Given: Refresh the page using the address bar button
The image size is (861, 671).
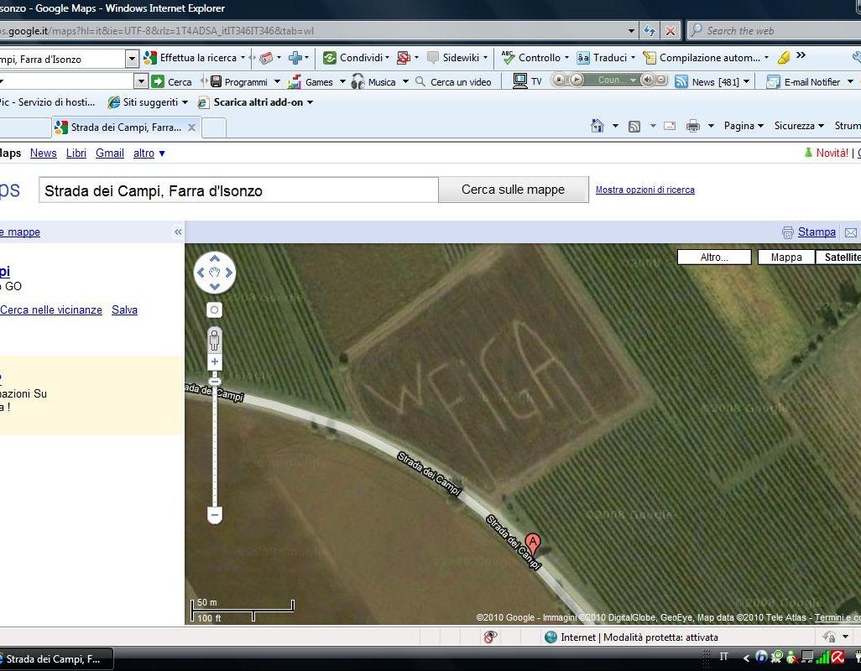Looking at the screenshot, I should (x=650, y=31).
